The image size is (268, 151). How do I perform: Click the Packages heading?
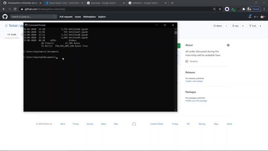191,92
